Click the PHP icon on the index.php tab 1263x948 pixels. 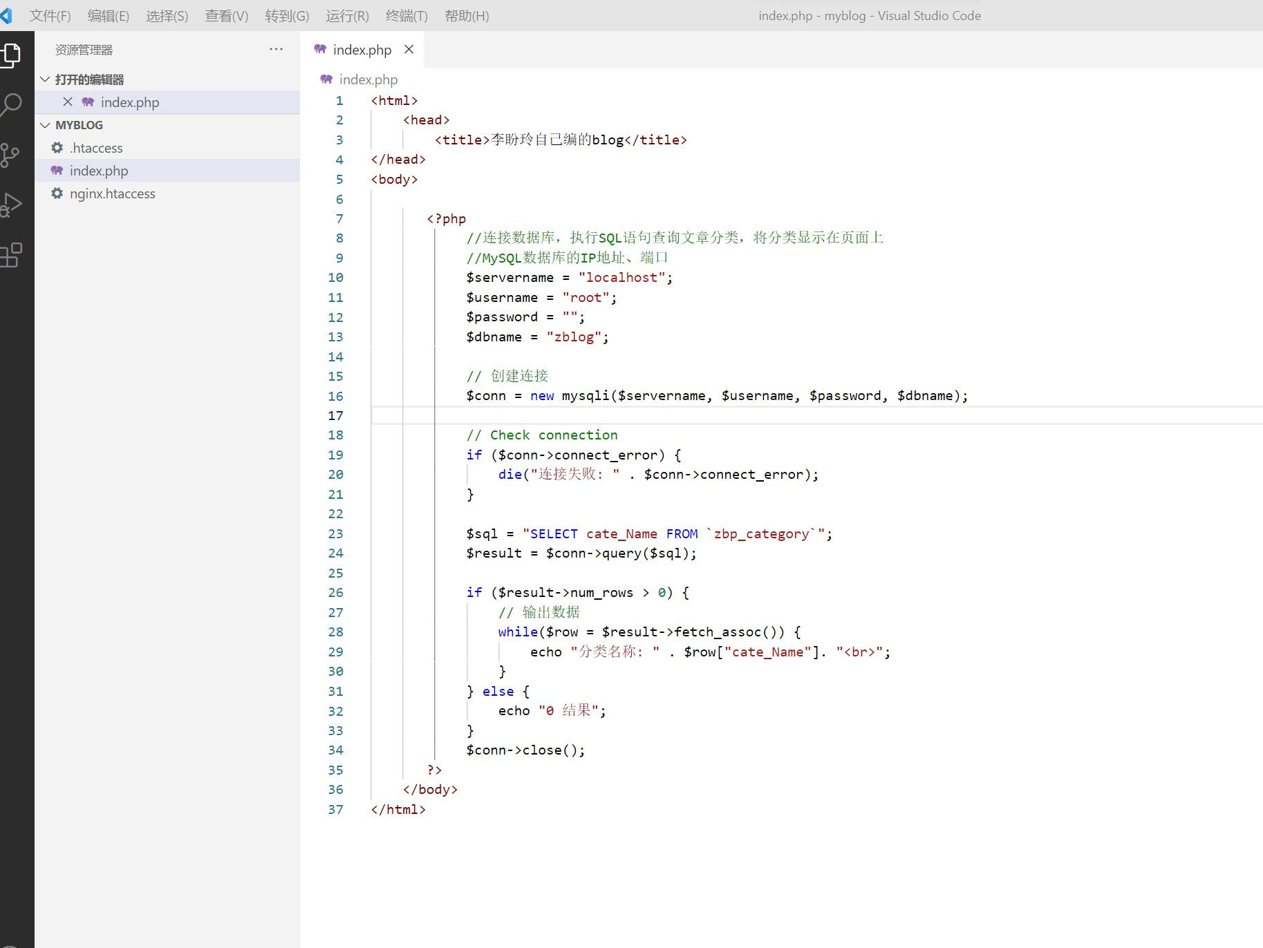pyautogui.click(x=320, y=49)
